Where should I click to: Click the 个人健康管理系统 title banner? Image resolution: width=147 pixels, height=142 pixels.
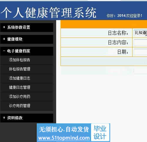(49, 13)
